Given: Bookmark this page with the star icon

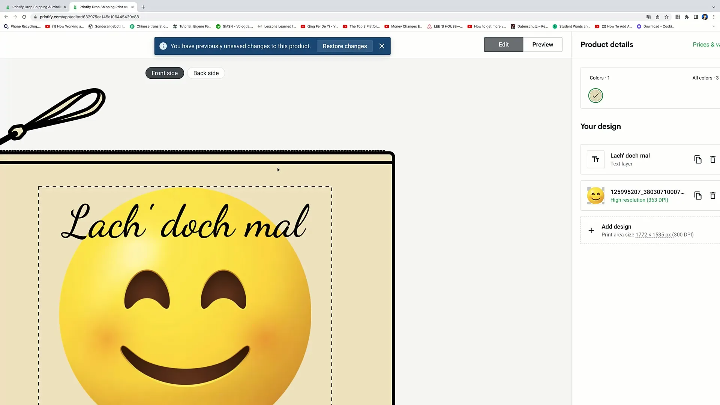Looking at the screenshot, I should (666, 17).
